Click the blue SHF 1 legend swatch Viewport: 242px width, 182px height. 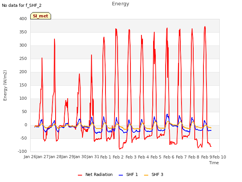[121, 175]
